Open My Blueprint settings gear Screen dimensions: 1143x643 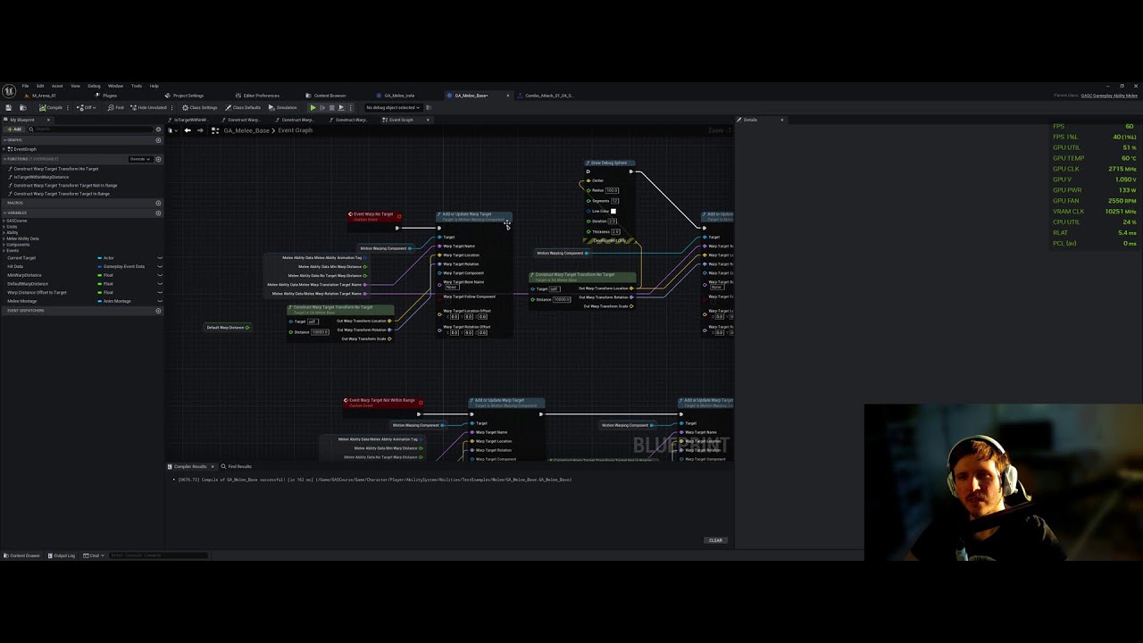click(158, 129)
